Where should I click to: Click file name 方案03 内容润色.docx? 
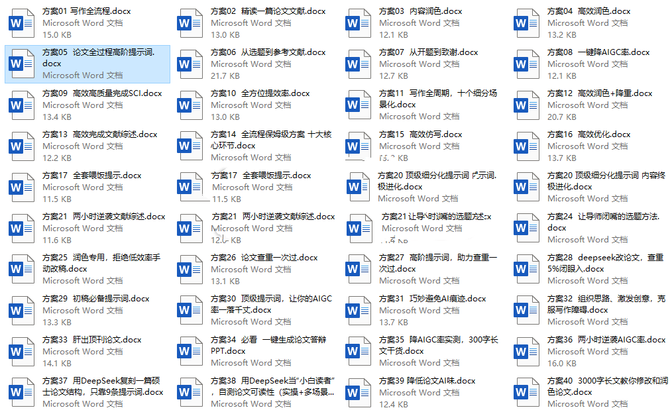(x=420, y=11)
